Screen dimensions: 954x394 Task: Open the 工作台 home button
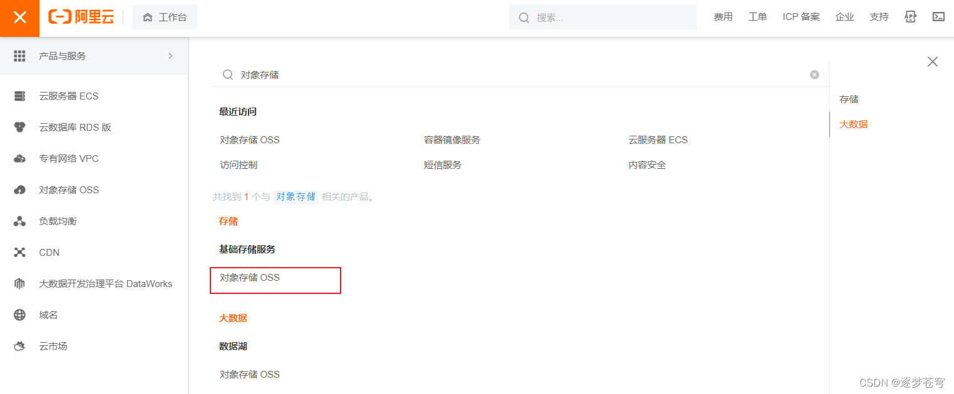click(x=165, y=18)
